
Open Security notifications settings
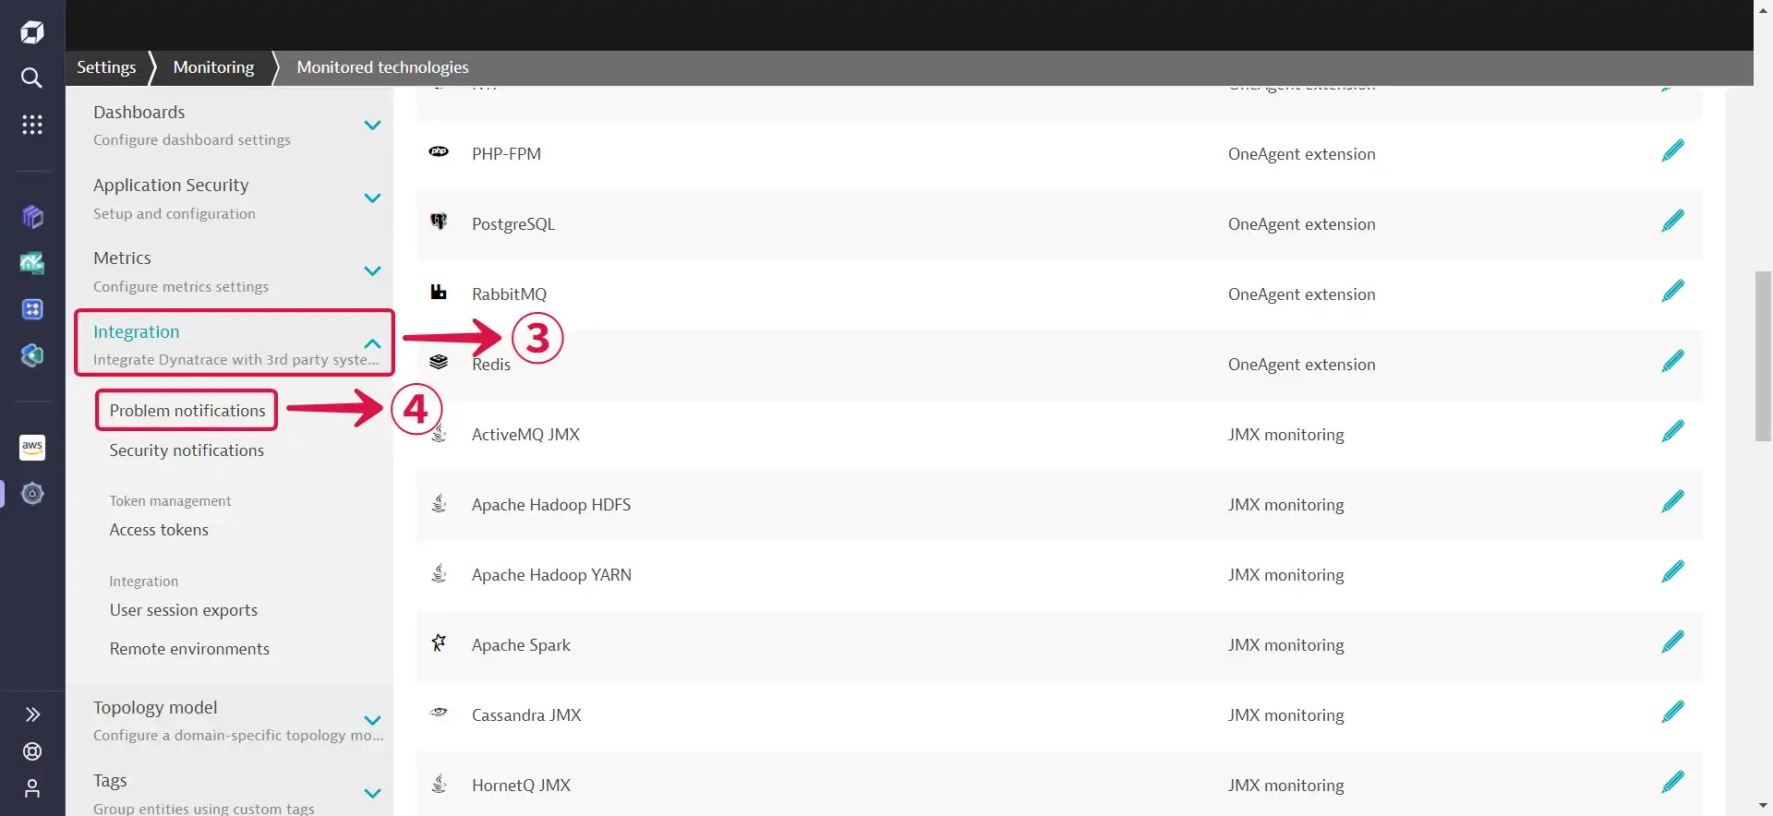click(187, 450)
